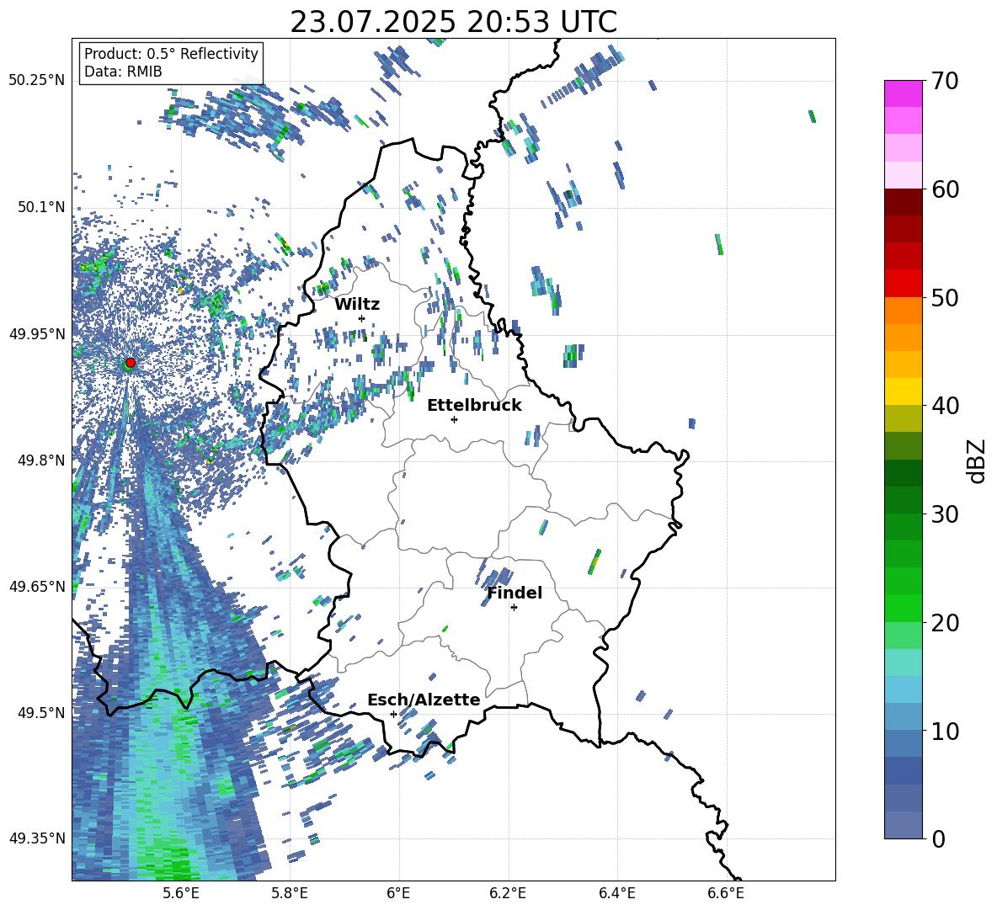Click the dBZ colorbar axis label
997x910 pixels.
pos(978,460)
